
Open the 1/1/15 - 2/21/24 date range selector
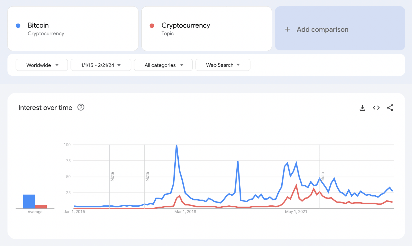101,65
